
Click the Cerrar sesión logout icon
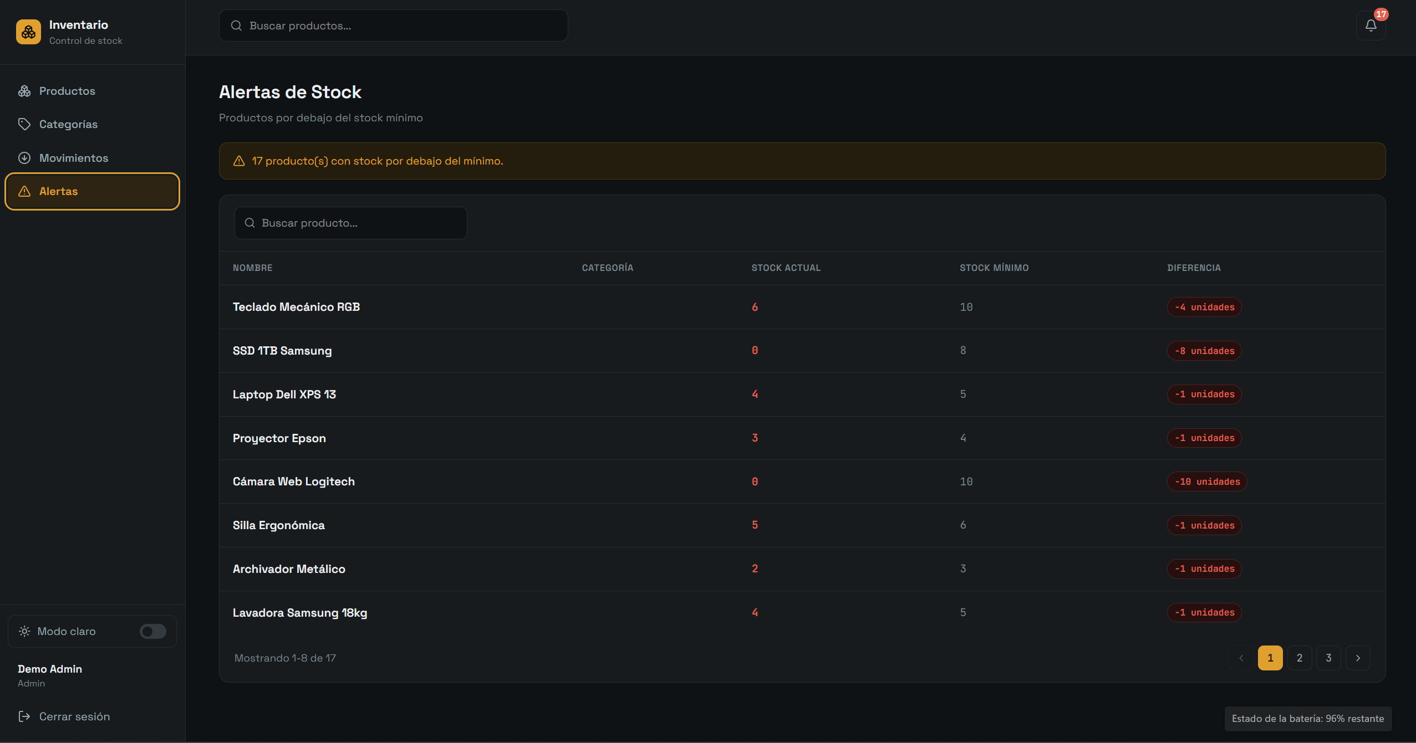(24, 716)
